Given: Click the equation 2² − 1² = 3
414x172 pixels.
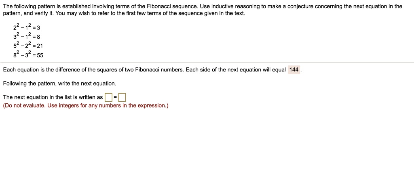Looking at the screenshot, I should click(26, 28).
